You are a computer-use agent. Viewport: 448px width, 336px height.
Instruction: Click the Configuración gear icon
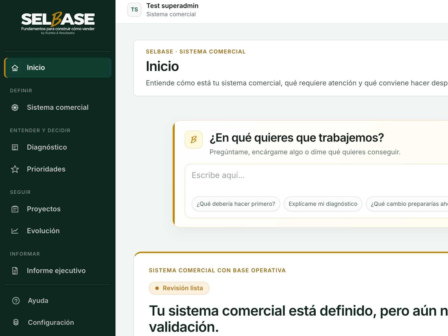click(x=16, y=323)
